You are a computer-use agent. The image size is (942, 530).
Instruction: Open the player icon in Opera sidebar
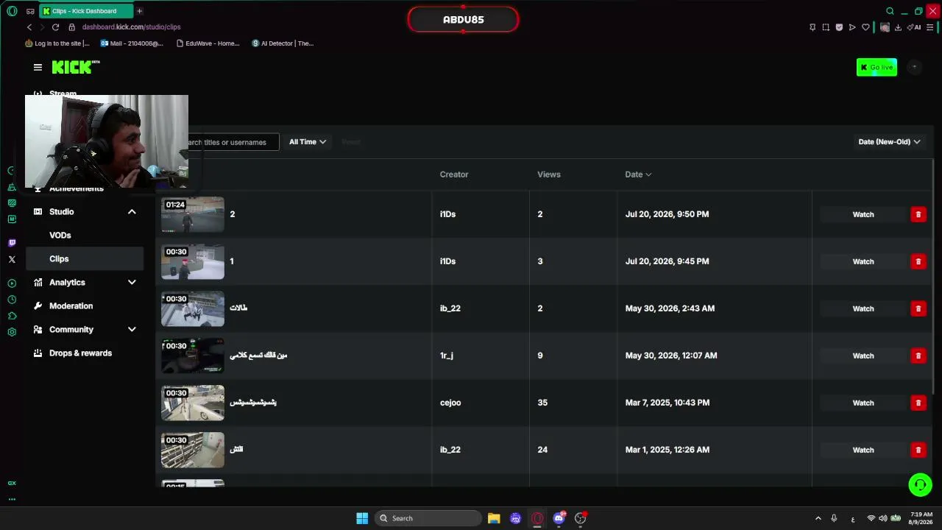(x=12, y=283)
